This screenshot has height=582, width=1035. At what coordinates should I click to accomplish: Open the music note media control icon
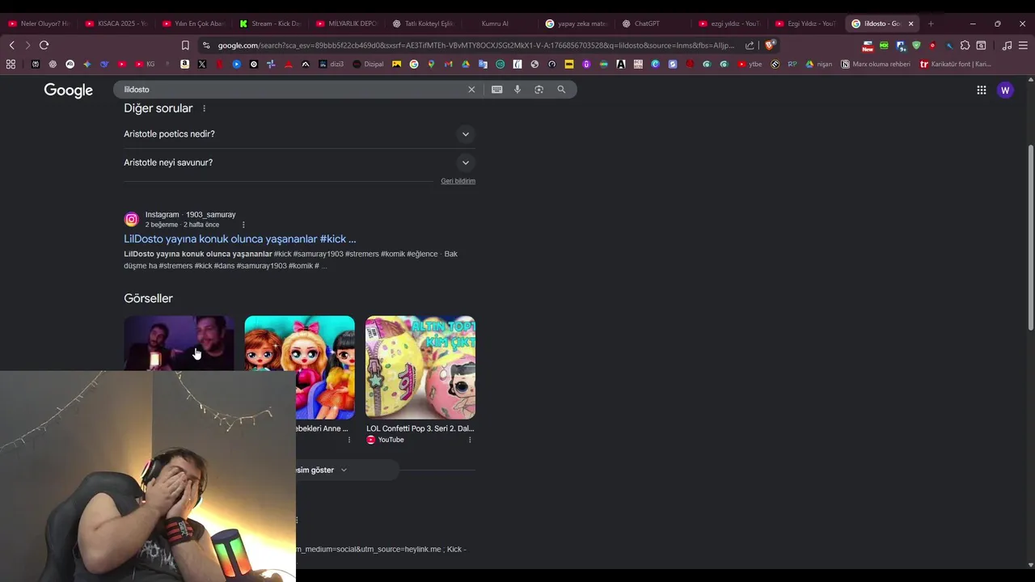tap(1007, 45)
